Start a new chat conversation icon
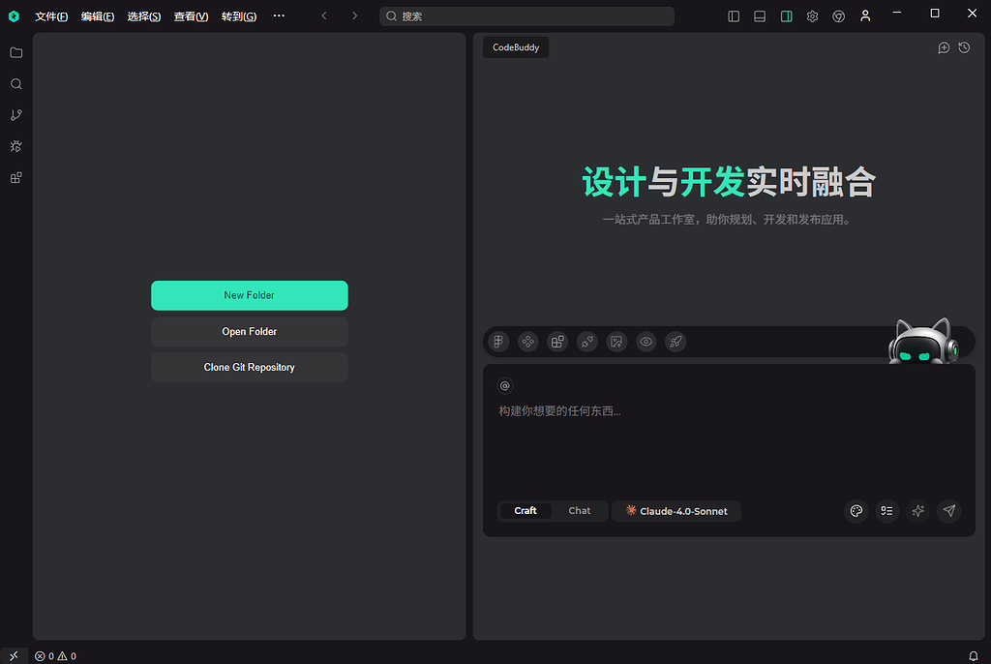Image resolution: width=991 pixels, height=664 pixels. click(944, 48)
